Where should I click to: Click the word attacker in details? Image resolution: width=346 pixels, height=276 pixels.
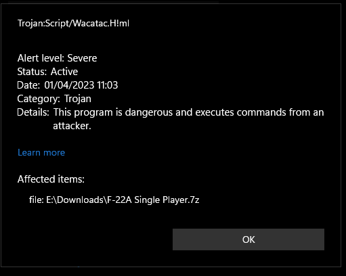click(x=72, y=126)
